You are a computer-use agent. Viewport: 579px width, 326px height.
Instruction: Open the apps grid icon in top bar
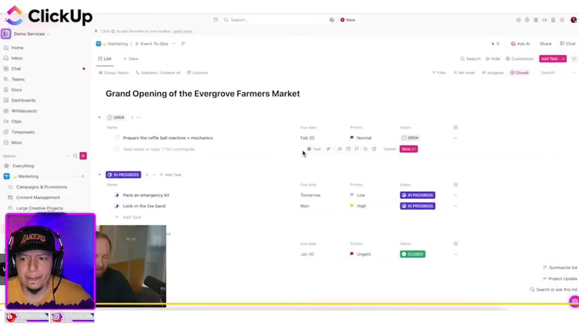[562, 20]
